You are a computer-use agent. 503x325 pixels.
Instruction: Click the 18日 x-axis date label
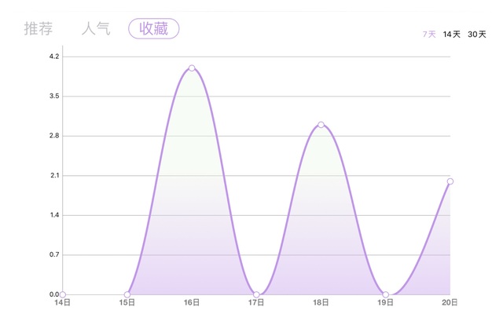(321, 302)
